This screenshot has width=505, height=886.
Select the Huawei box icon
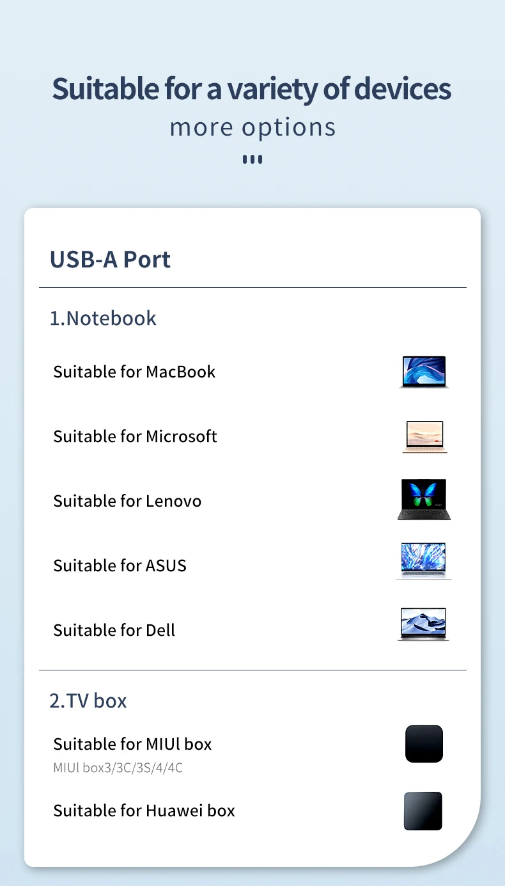pyautogui.click(x=423, y=811)
